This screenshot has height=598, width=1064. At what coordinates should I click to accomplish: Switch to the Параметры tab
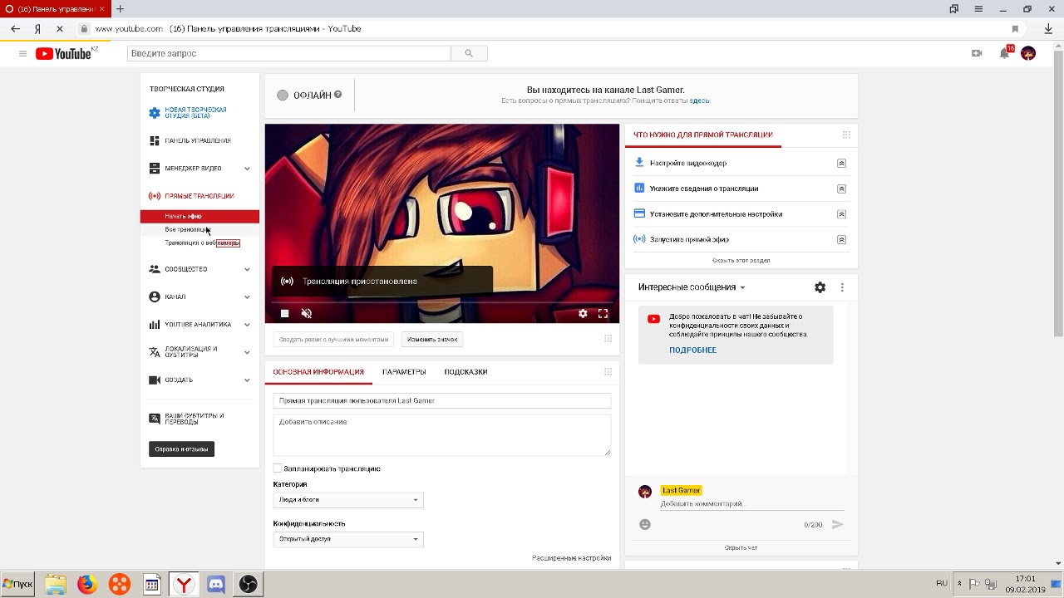404,372
